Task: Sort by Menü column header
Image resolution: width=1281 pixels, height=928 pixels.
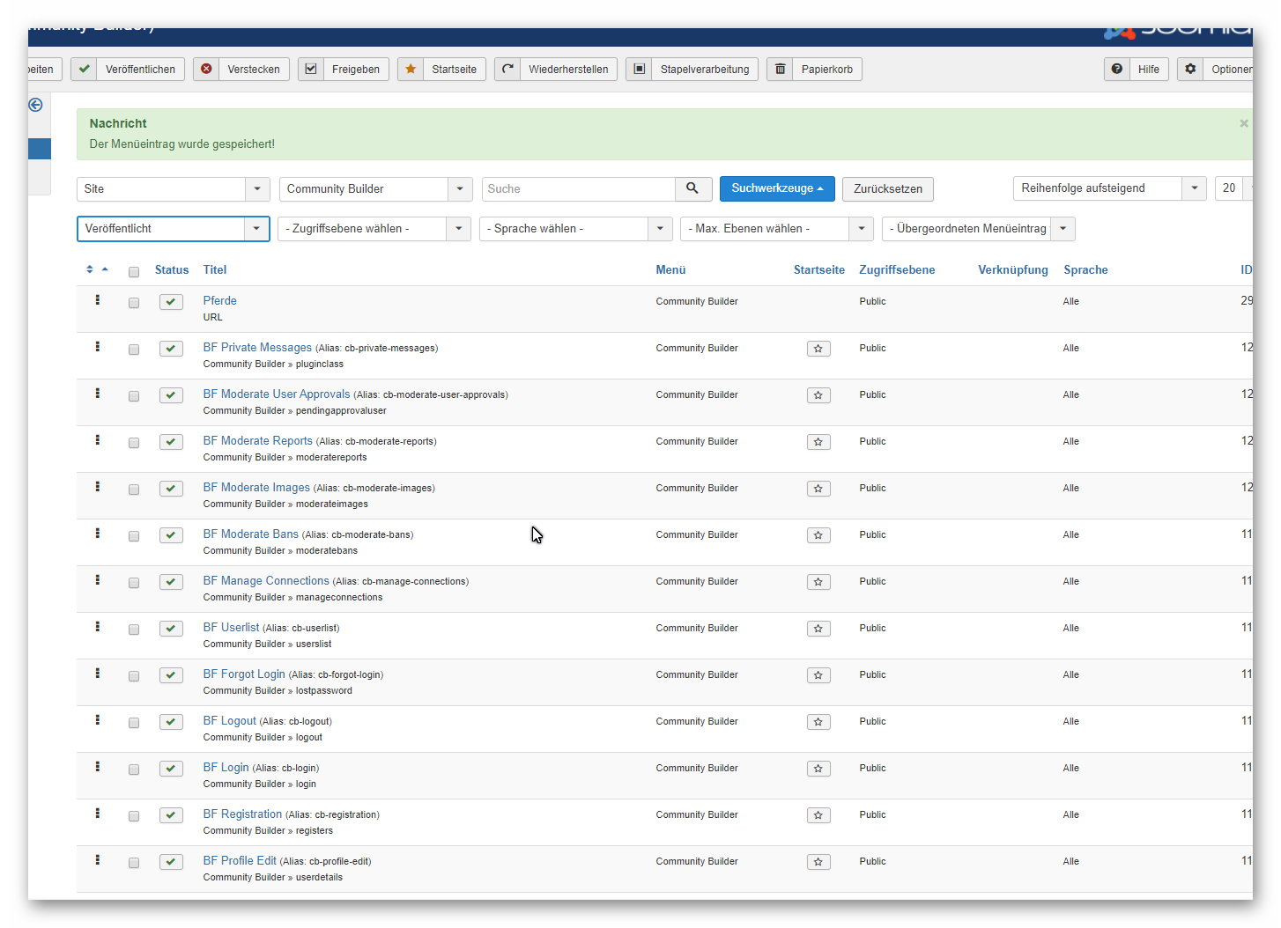Action: pos(670,270)
